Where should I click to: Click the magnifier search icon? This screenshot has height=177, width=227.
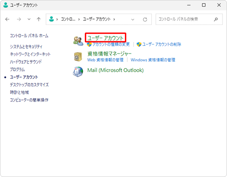coord(216,19)
